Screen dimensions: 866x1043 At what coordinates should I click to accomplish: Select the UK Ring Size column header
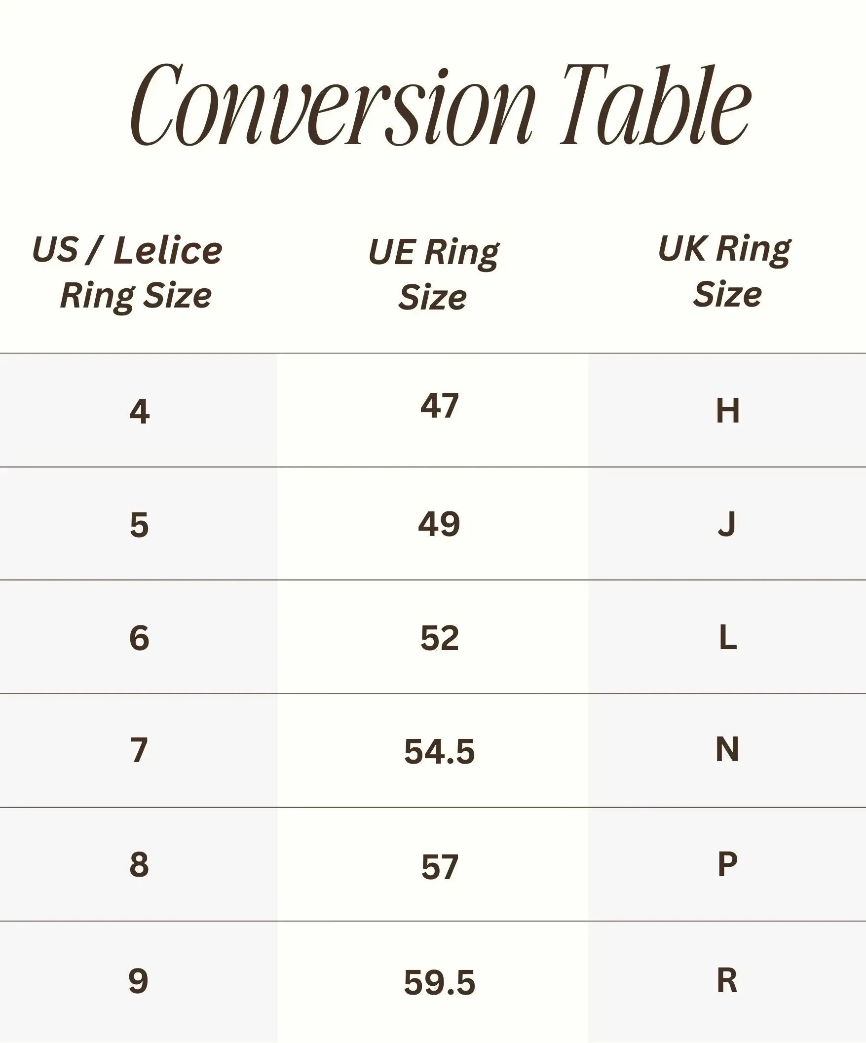[725, 271]
